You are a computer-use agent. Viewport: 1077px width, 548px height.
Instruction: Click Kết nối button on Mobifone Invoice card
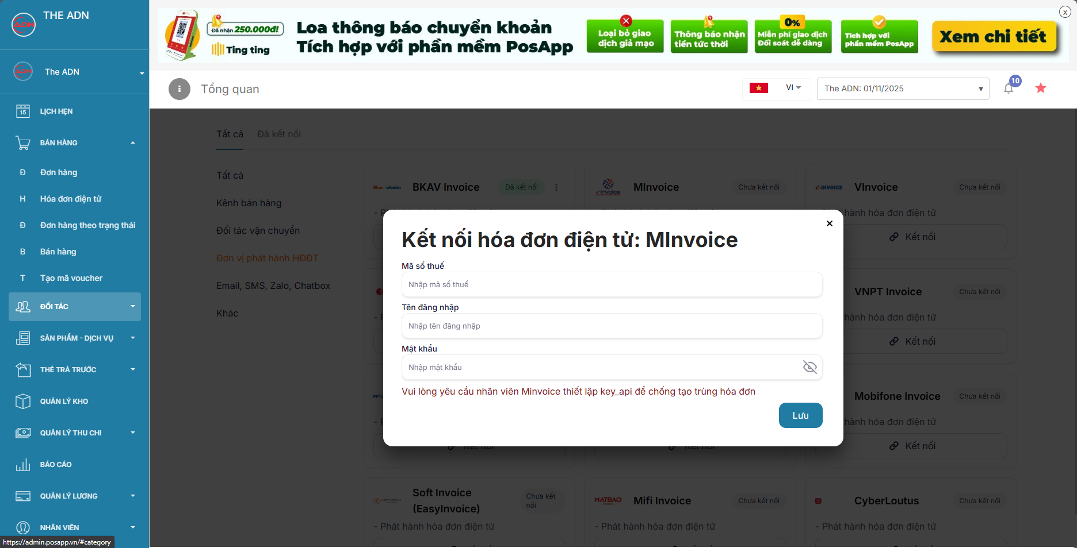pyautogui.click(x=912, y=446)
